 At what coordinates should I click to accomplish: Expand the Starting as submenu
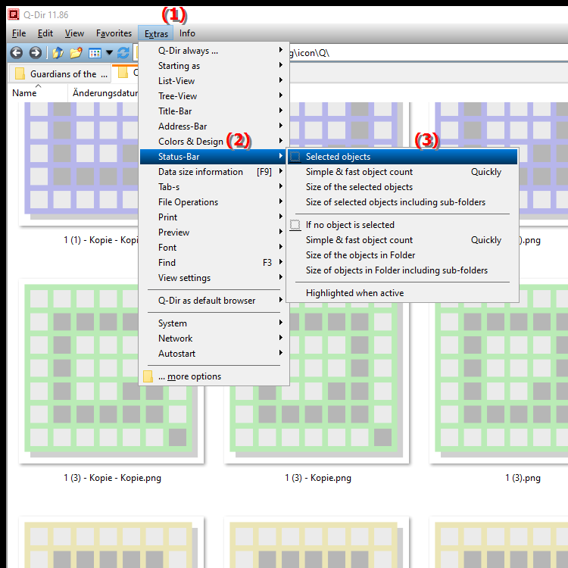pyautogui.click(x=214, y=66)
